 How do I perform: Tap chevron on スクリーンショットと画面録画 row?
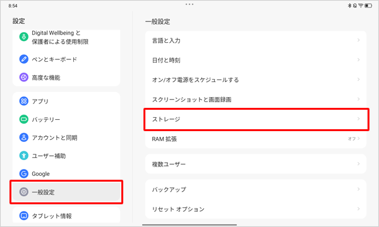358,99
